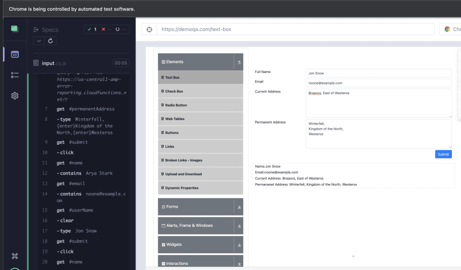Click the Specs list toggle icon

pyautogui.click(x=36, y=30)
